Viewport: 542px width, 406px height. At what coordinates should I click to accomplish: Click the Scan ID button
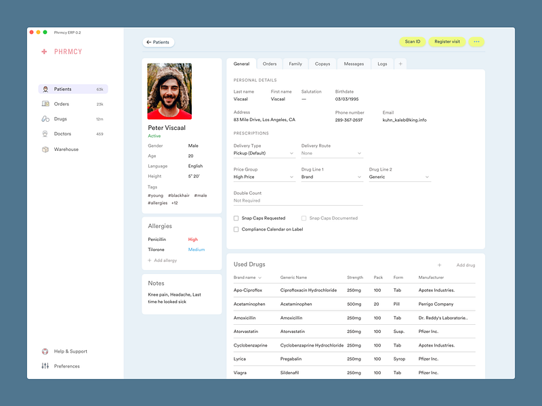click(x=413, y=41)
